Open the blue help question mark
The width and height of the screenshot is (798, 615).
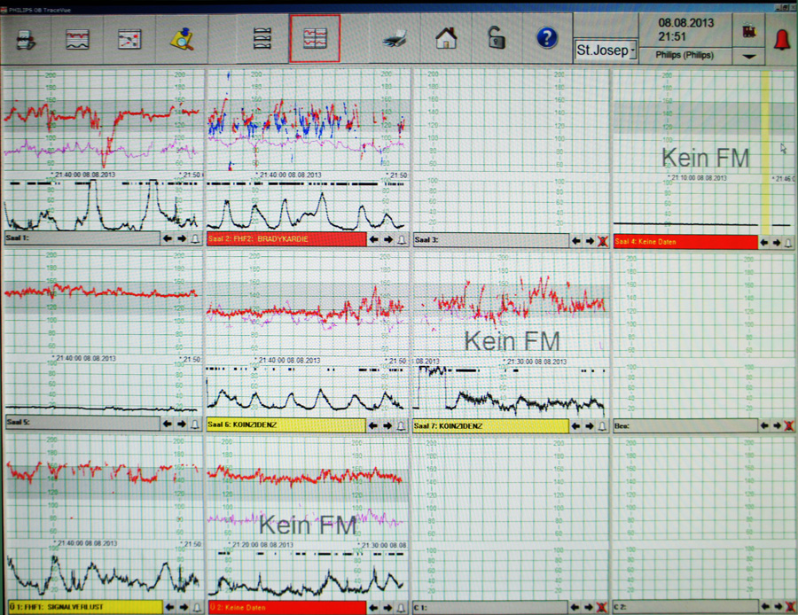(x=547, y=38)
